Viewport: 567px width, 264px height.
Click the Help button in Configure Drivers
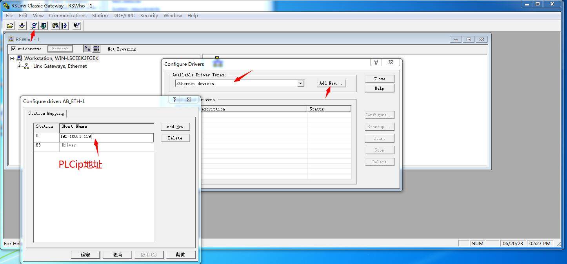click(x=379, y=88)
